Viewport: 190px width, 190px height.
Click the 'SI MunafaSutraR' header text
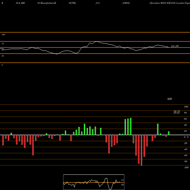pyautogui.click(x=47, y=3)
